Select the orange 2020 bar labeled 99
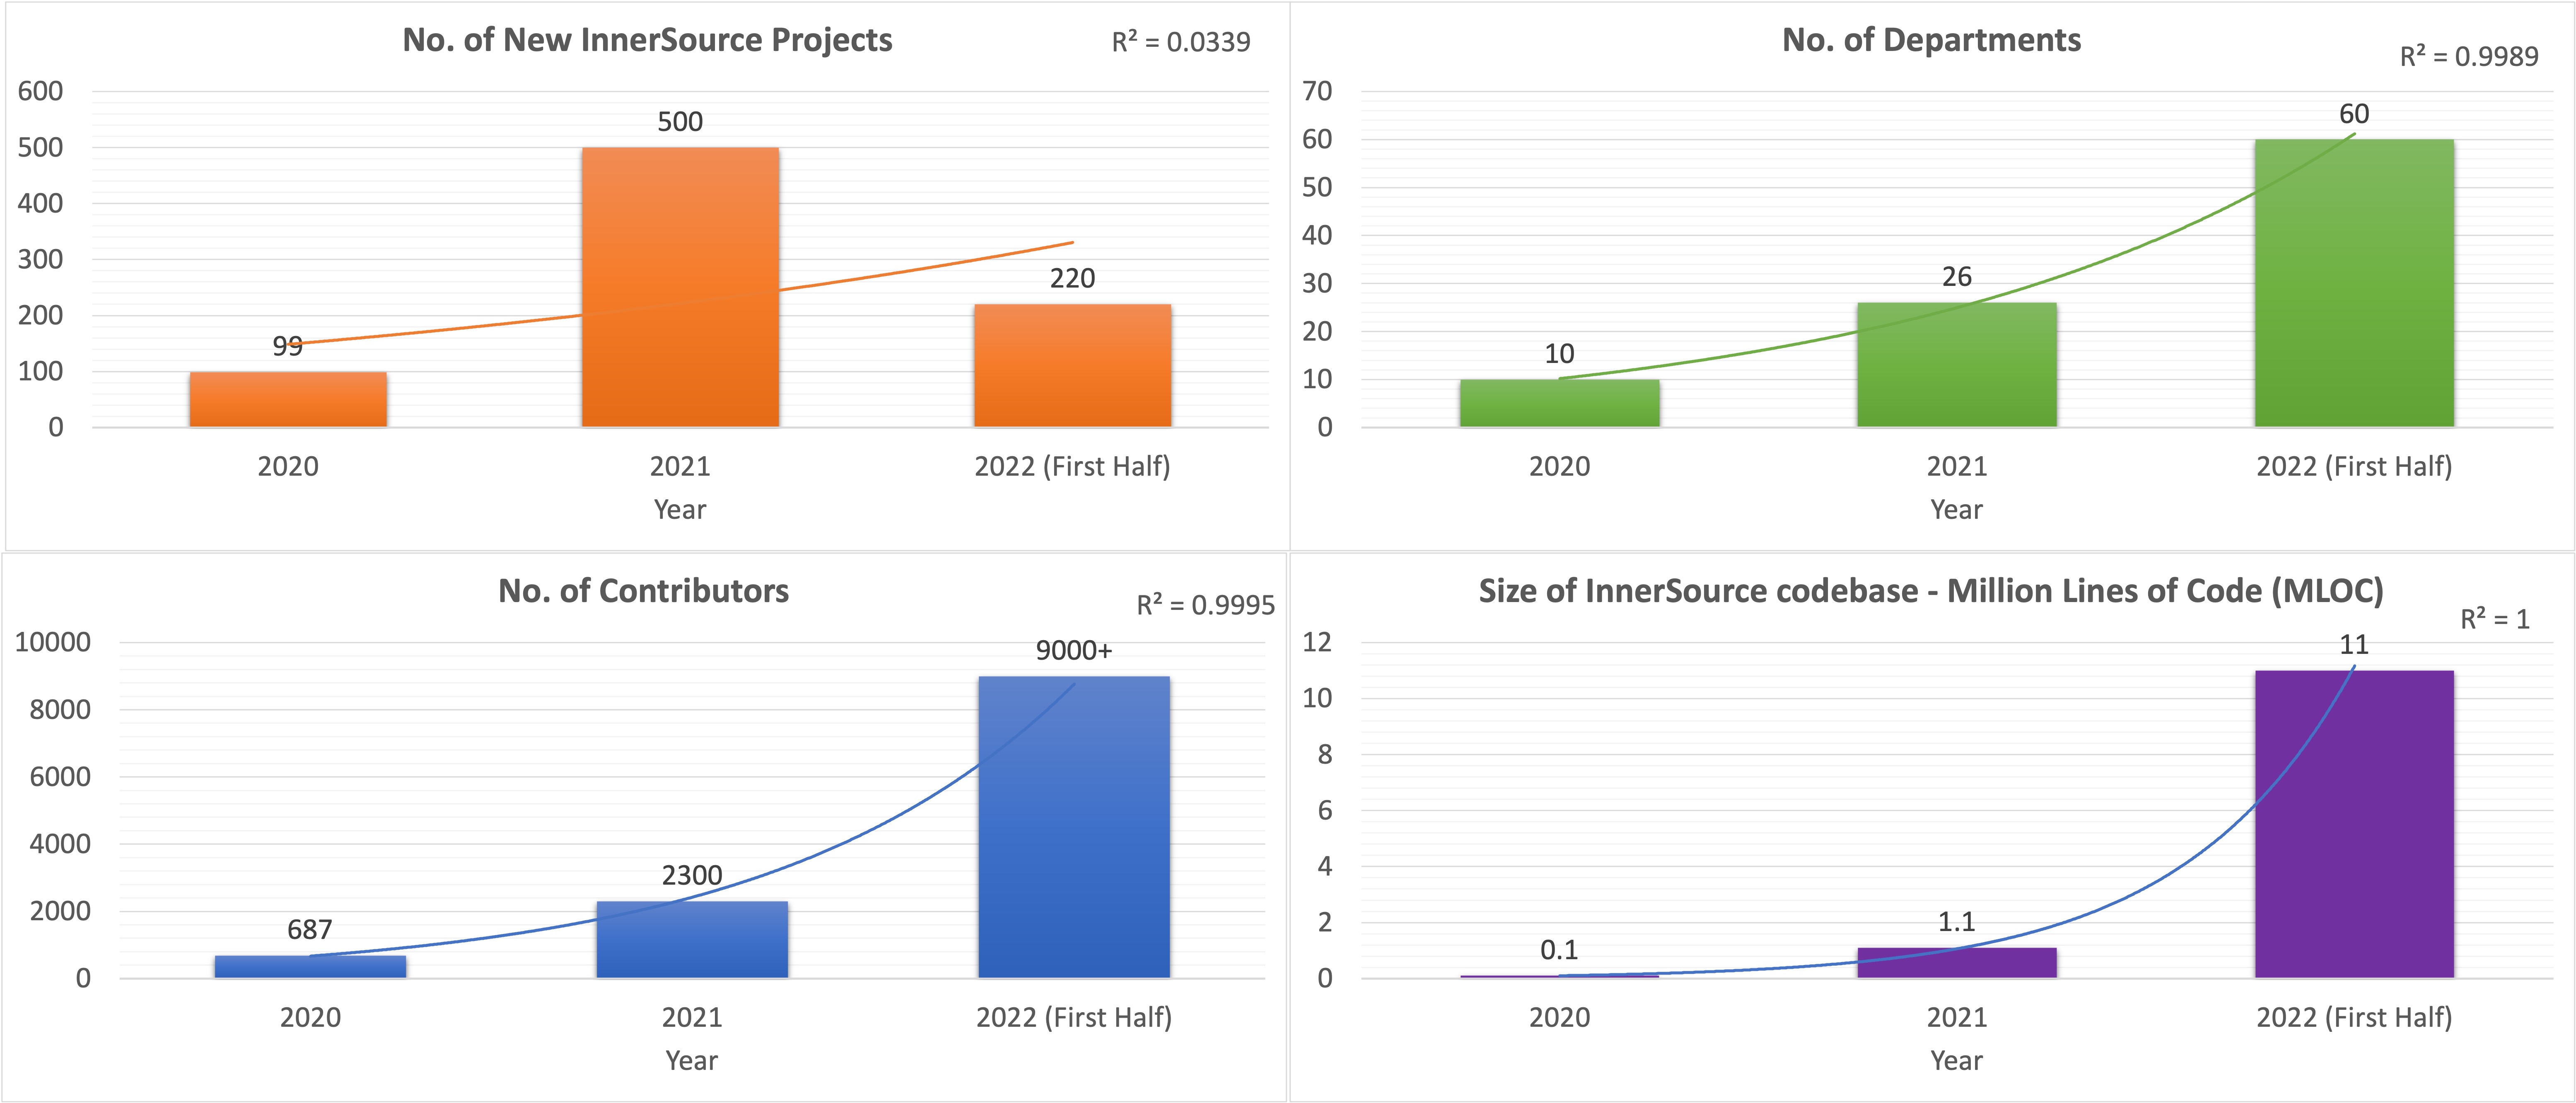This screenshot has height=1103, width=2576. click(x=288, y=400)
